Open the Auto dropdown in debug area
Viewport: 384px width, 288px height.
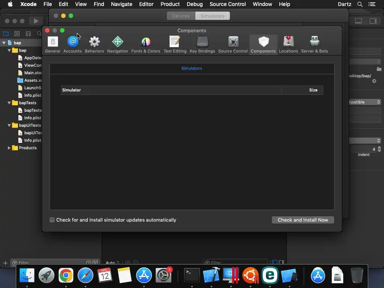[112, 263]
